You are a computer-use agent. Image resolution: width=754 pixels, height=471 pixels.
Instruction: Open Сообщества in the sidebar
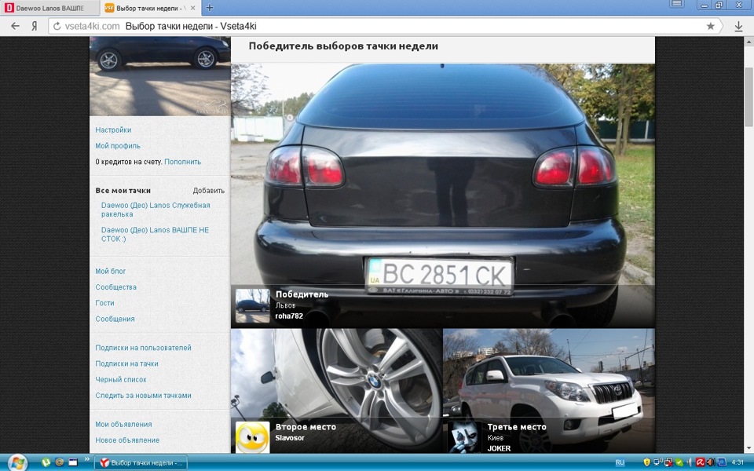116,287
